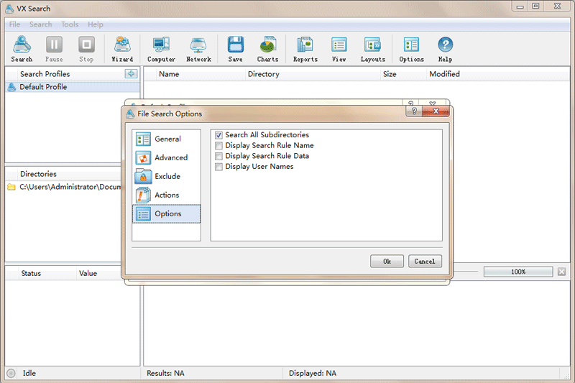The height and width of the screenshot is (383, 575).
Task: Enable Display Search Rule Name
Action: pyautogui.click(x=219, y=146)
